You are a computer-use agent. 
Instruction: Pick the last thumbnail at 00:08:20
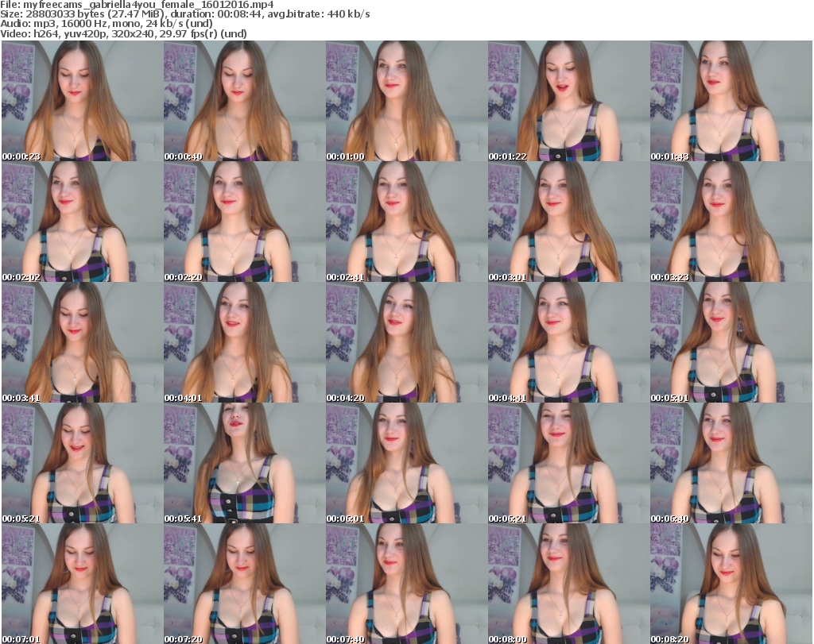click(731, 584)
